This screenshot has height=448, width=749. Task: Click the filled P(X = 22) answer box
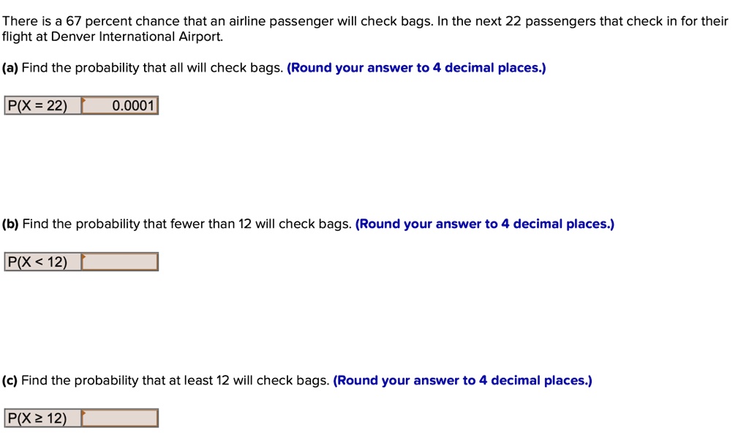coord(121,105)
